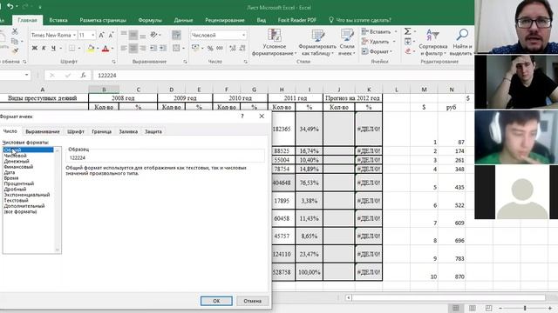Switch to Граница tab in dialog

(x=101, y=131)
